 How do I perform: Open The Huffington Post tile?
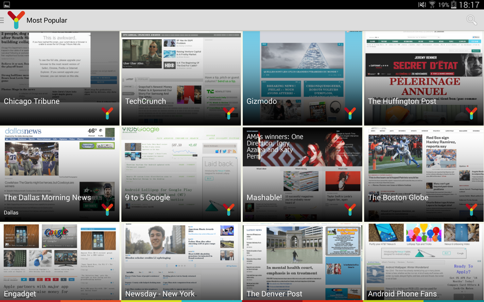(424, 78)
